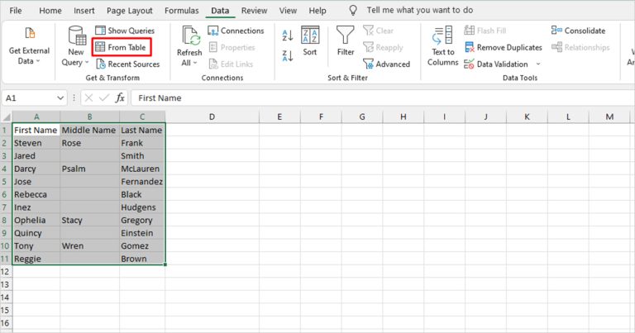635x333 pixels.
Task: Click the cell containing Brown
Action: (142, 259)
